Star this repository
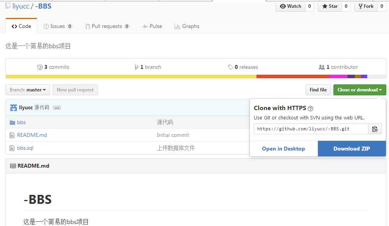The height and width of the screenshot is (226, 389). pos(330,6)
